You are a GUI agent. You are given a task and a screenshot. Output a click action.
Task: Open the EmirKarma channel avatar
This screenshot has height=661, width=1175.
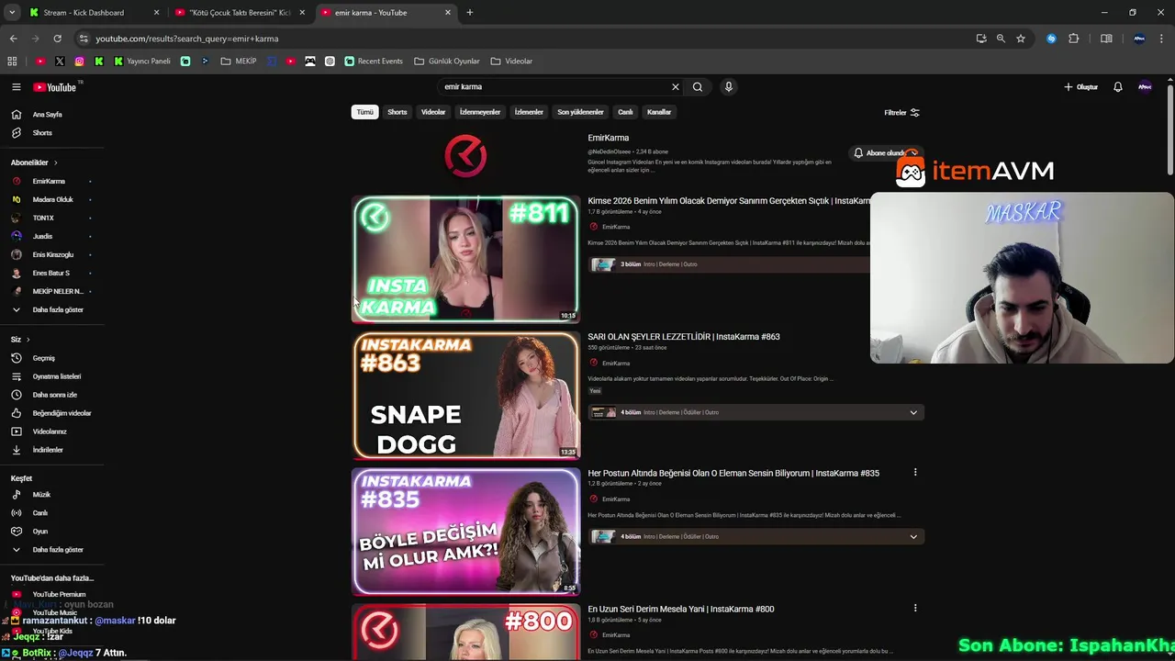click(465, 156)
